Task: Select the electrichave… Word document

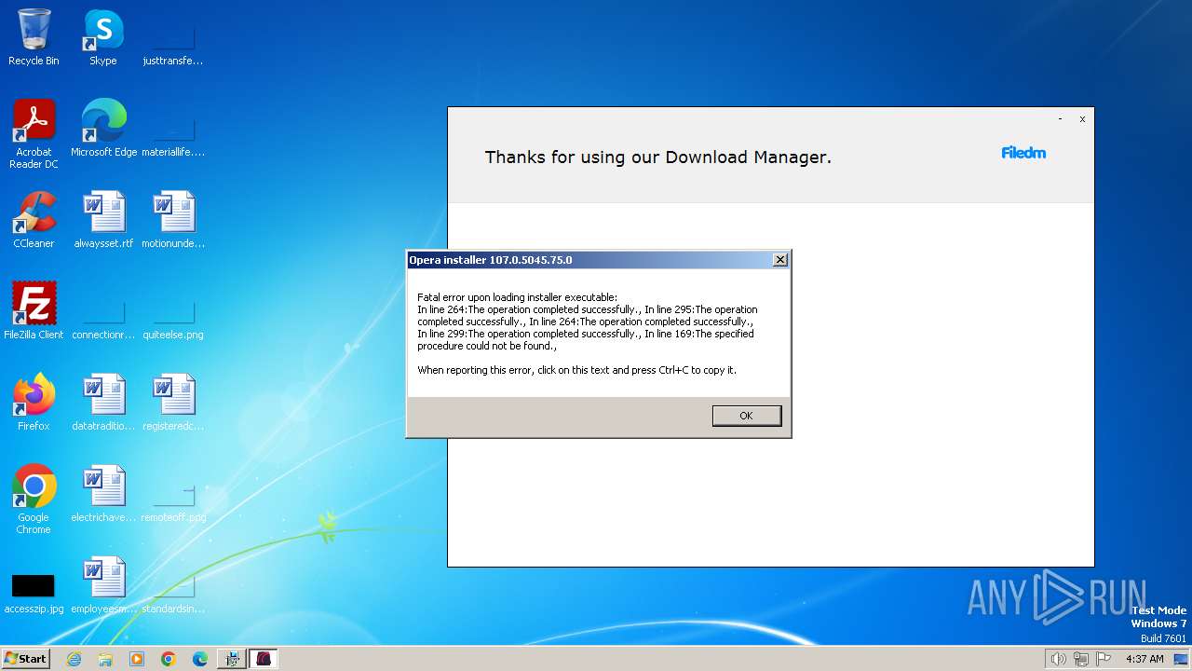Action: (103, 494)
